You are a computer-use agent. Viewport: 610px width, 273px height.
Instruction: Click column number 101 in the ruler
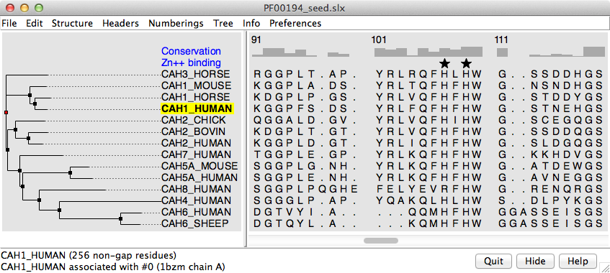[x=380, y=40]
